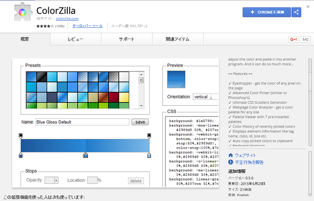Image resolution: width=314 pixels, height=201 pixels.
Task: Click the alert icon beside 不正行為を報告
Action: point(231,162)
